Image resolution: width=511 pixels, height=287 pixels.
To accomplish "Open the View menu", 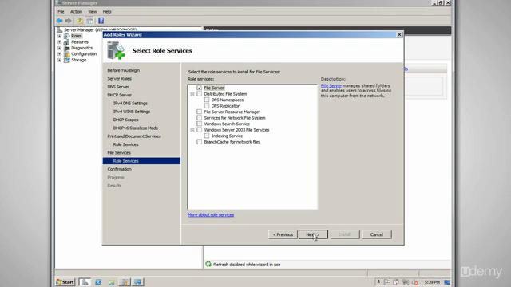I will pos(93,12).
